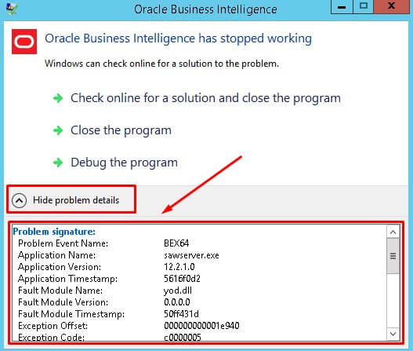The height and width of the screenshot is (351, 413).
Task: Click the Fault Module Version: label
Action: [x=63, y=302]
